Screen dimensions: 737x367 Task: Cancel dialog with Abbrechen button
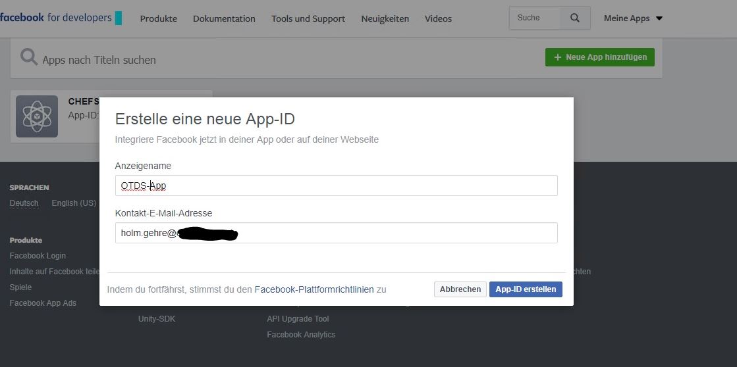click(460, 289)
